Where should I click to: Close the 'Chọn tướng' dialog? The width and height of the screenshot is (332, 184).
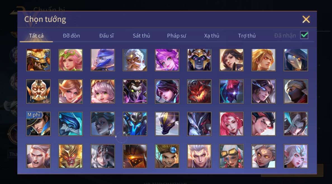click(306, 19)
